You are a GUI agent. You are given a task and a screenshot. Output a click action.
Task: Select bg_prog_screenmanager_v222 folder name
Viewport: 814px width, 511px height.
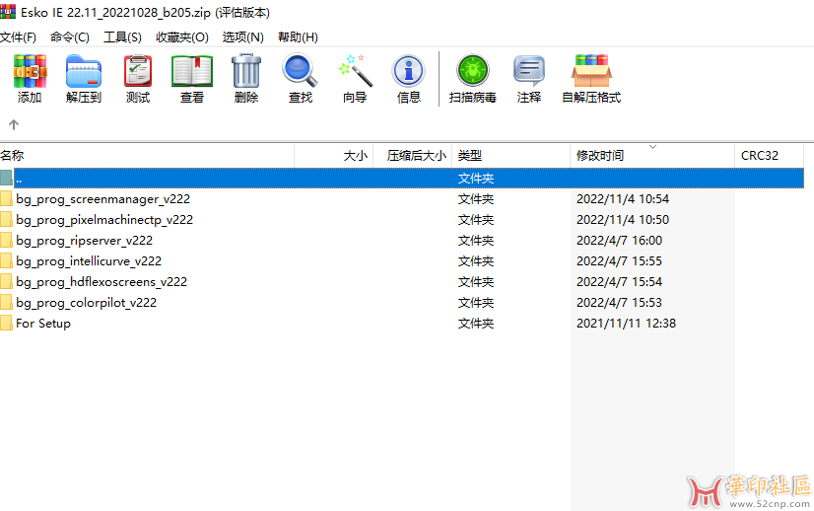102,199
